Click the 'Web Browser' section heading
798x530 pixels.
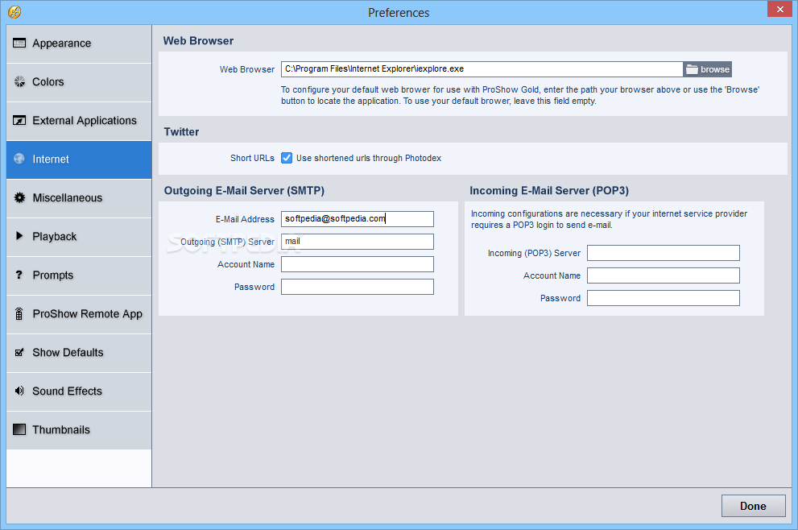(198, 41)
